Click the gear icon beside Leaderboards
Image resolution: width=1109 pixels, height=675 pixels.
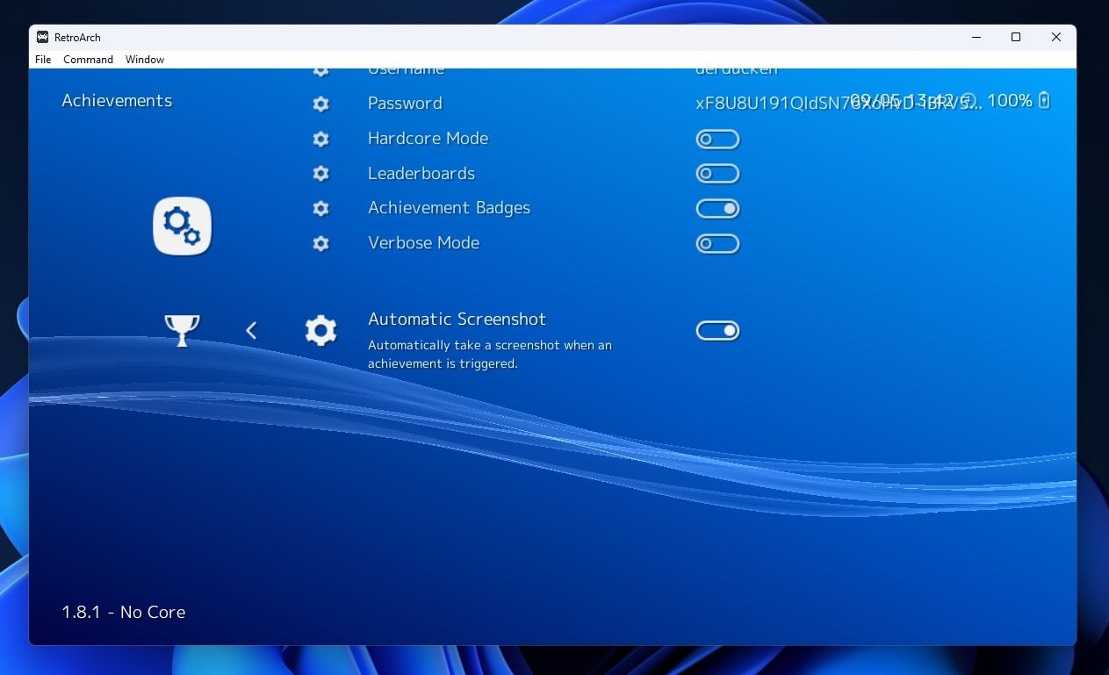tap(321, 174)
